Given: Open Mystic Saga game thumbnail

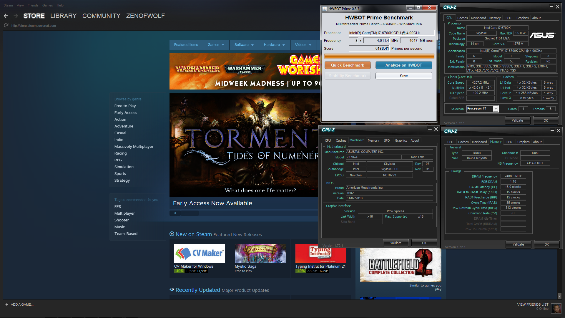Looking at the screenshot, I should [260, 254].
